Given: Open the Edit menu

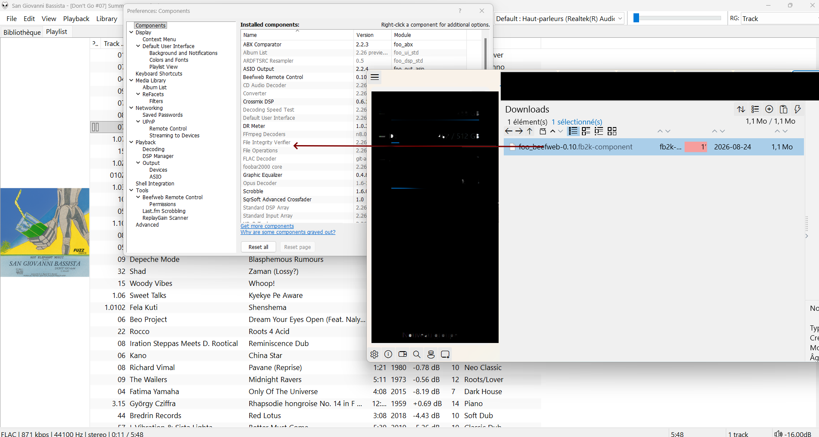Looking at the screenshot, I should coord(29,18).
